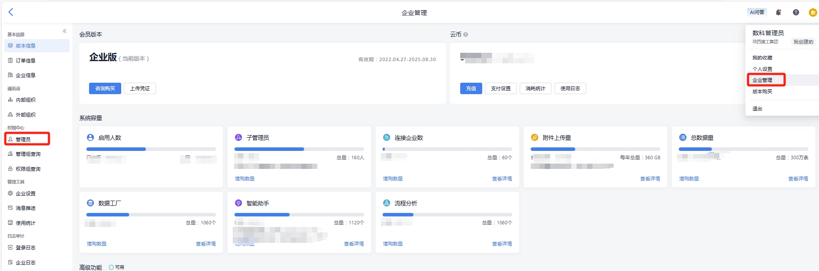Screen dimensions: 819x271
Task: Click the back arrow icon
Action: (11, 12)
